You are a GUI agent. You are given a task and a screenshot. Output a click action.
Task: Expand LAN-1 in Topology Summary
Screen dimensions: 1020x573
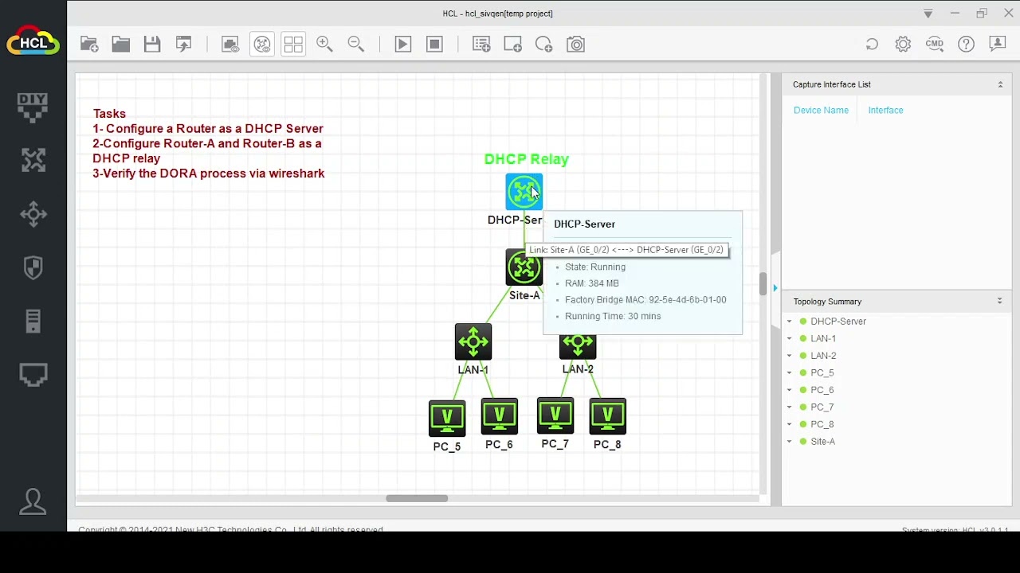pyautogui.click(x=790, y=339)
